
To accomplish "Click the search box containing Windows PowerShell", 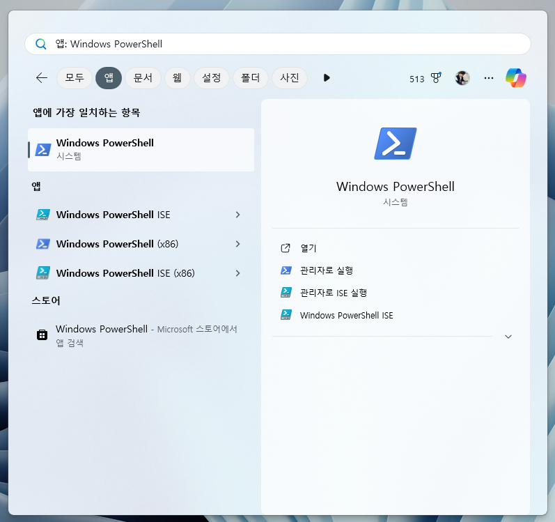I will coord(277,44).
